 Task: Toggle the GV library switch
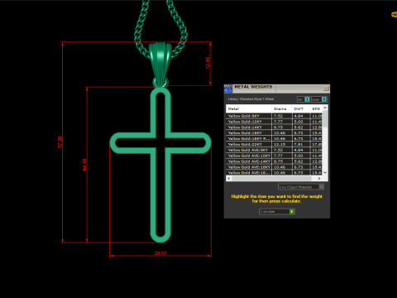(304, 99)
